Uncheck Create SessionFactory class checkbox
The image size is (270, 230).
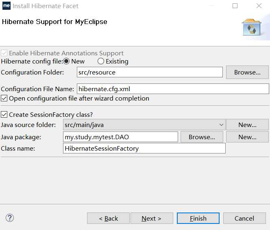(4, 114)
